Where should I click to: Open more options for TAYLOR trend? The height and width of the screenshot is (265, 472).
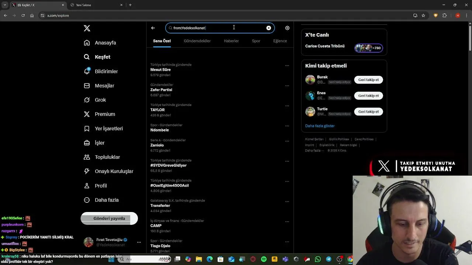(287, 106)
